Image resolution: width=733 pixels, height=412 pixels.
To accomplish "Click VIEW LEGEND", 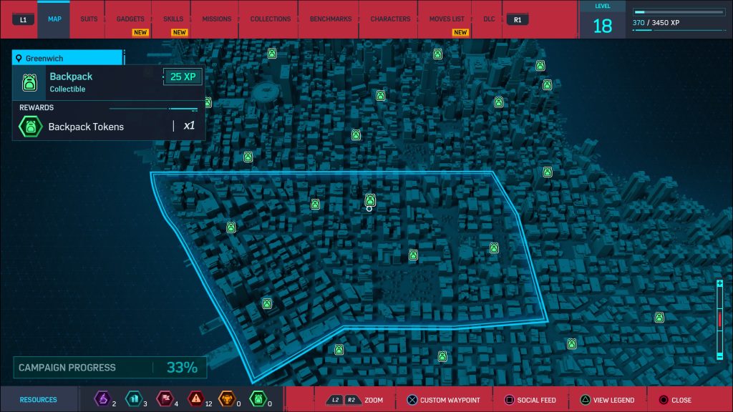I will click(x=613, y=401).
